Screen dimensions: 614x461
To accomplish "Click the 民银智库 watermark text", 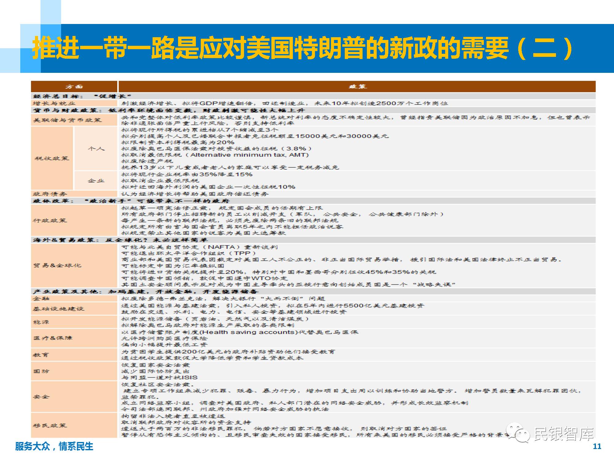I will 564,434.
